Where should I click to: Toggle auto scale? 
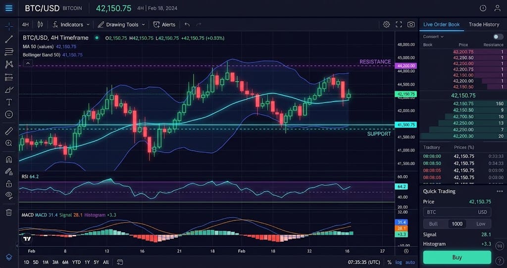[x=410, y=262]
